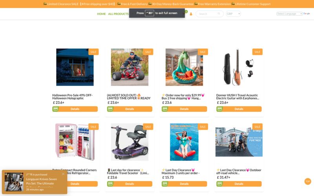This screenshot has height=196, width=314.
Task: Click the orange user account icon
Action: pos(191,14)
